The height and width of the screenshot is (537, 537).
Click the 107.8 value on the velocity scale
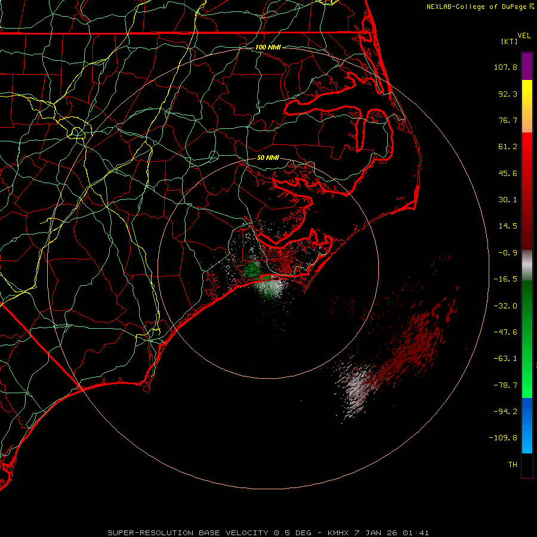pyautogui.click(x=505, y=67)
